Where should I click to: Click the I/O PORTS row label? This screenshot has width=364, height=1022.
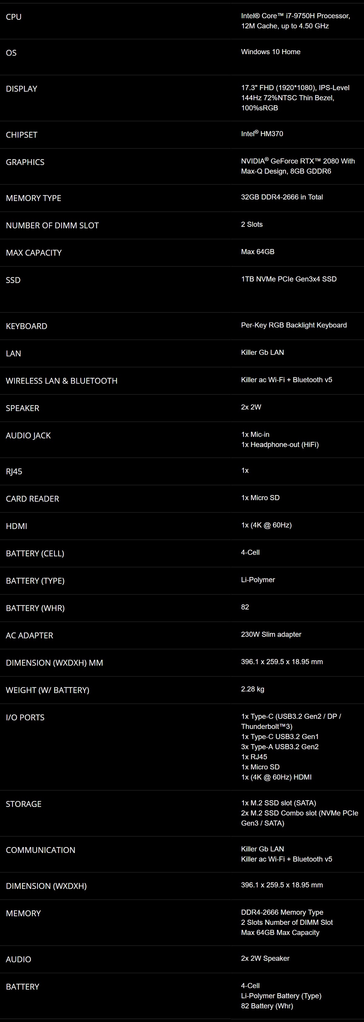(25, 717)
